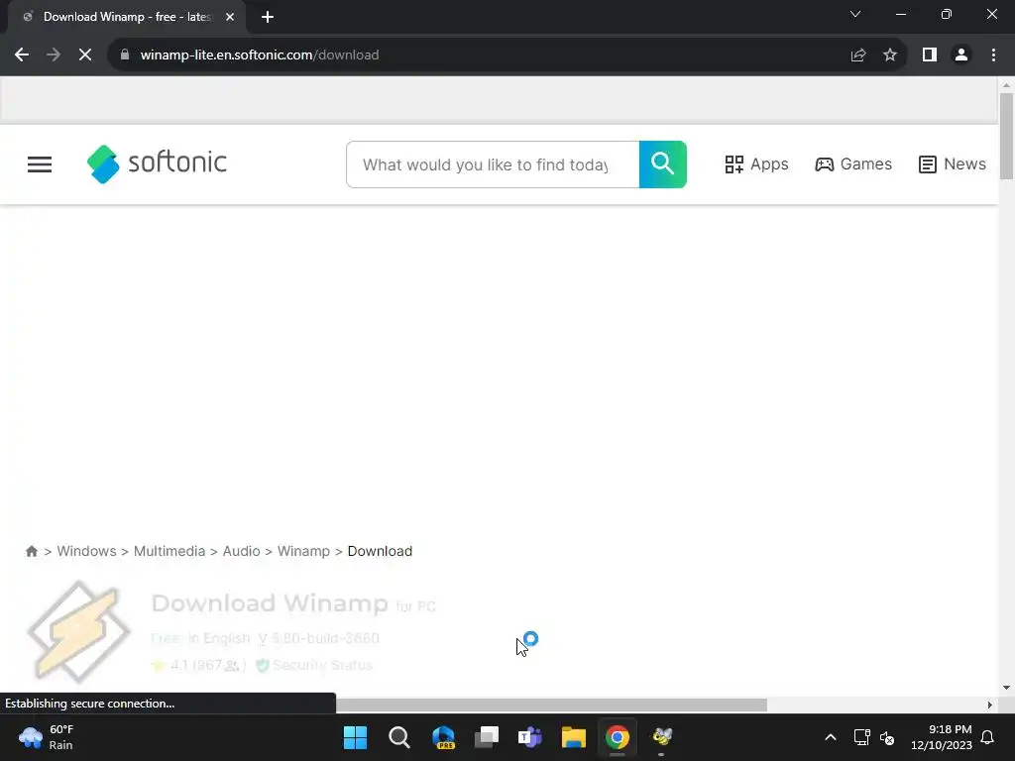
Task: Open a new browser tab
Action: click(x=268, y=17)
